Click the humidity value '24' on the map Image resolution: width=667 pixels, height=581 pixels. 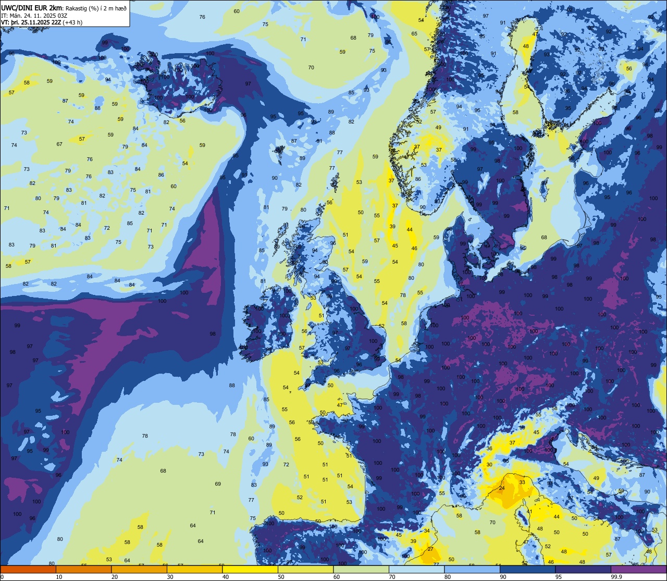point(502,488)
